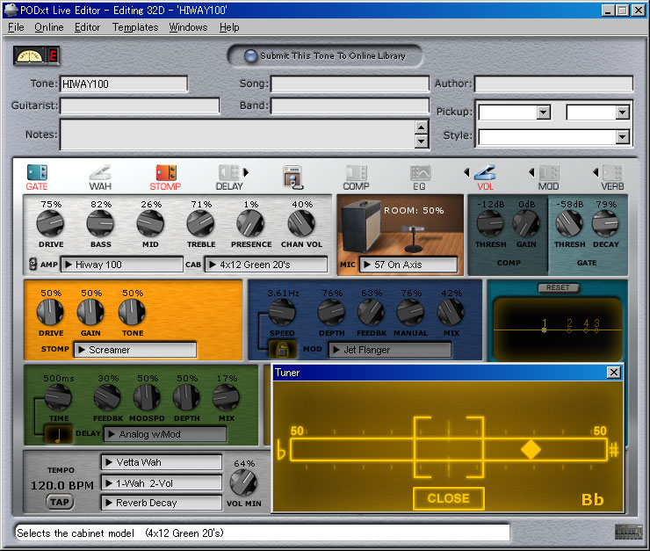Expand the Style combo box
The height and width of the screenshot is (551, 650).
point(622,137)
